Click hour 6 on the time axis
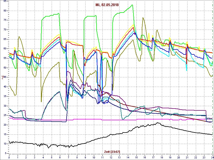Viewport: 214px width, 160px height. point(60,157)
